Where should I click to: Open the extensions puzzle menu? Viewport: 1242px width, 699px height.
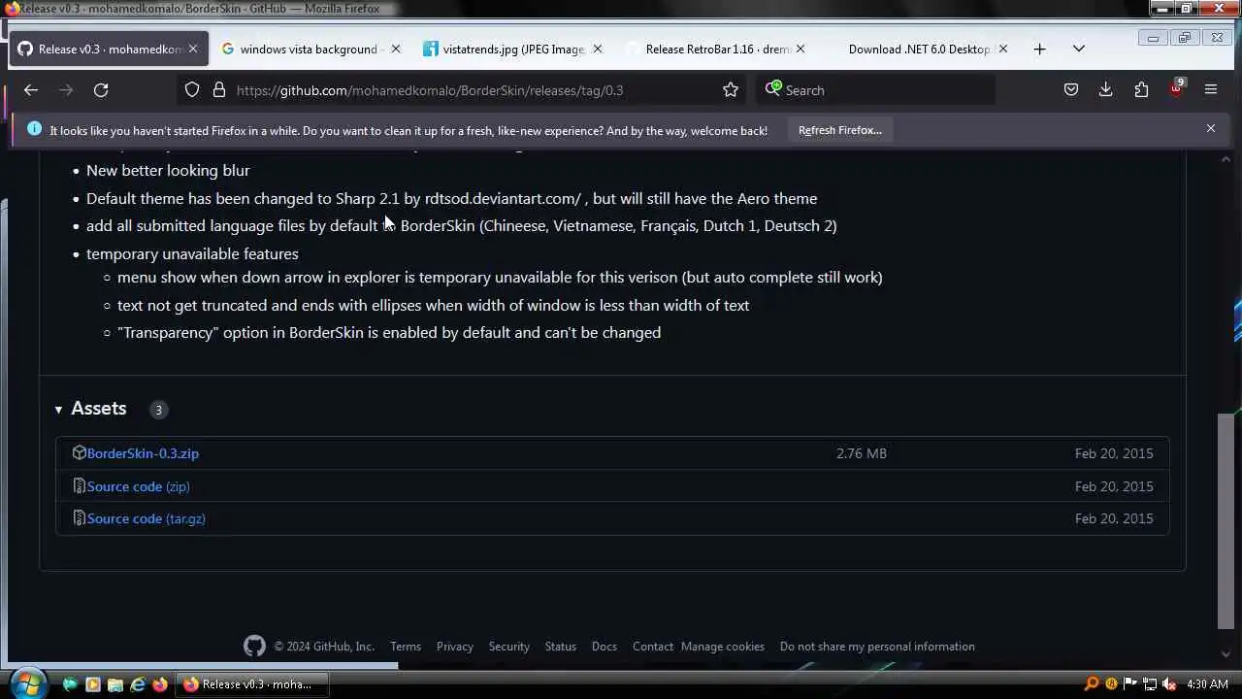[1141, 90]
